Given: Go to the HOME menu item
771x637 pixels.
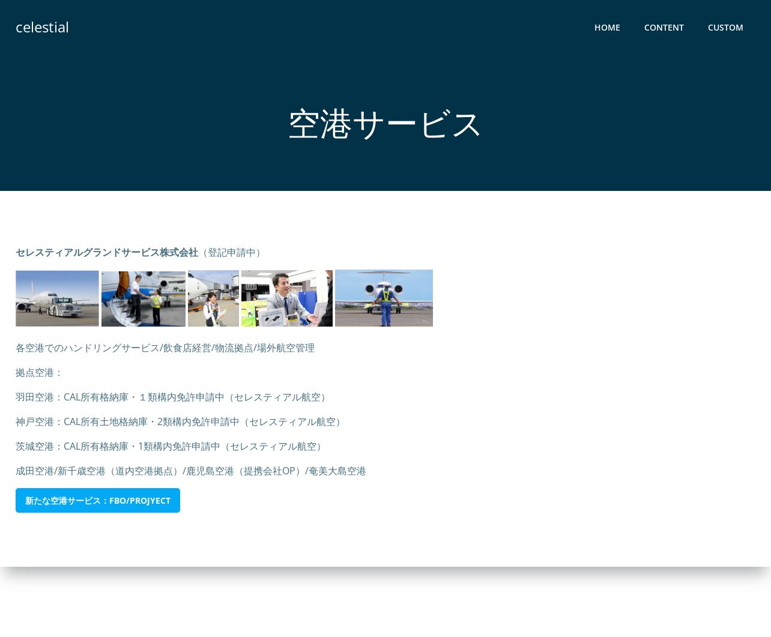Looking at the screenshot, I should pos(607,28).
